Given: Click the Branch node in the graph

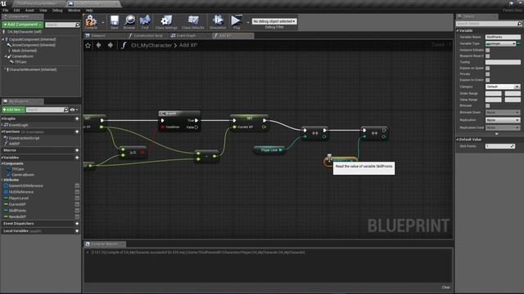Looking at the screenshot, I should (x=179, y=121).
